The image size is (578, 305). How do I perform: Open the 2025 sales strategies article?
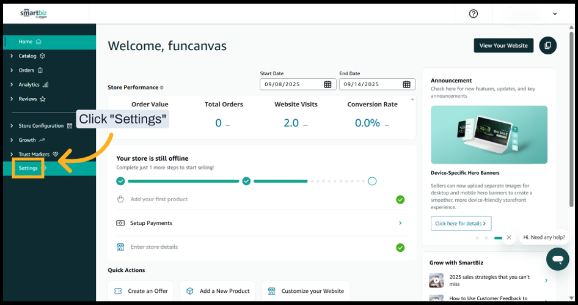(x=489, y=281)
